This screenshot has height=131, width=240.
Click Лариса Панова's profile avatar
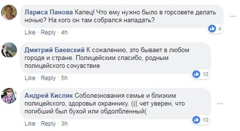9,12
